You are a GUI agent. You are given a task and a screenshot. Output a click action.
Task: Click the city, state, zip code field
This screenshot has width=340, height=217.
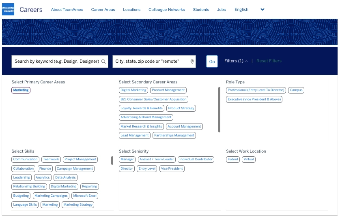point(151,62)
